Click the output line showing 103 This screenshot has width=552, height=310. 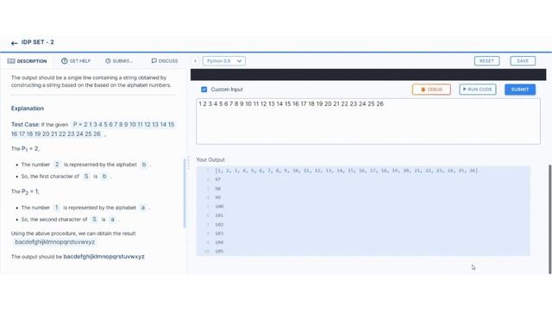click(x=219, y=233)
